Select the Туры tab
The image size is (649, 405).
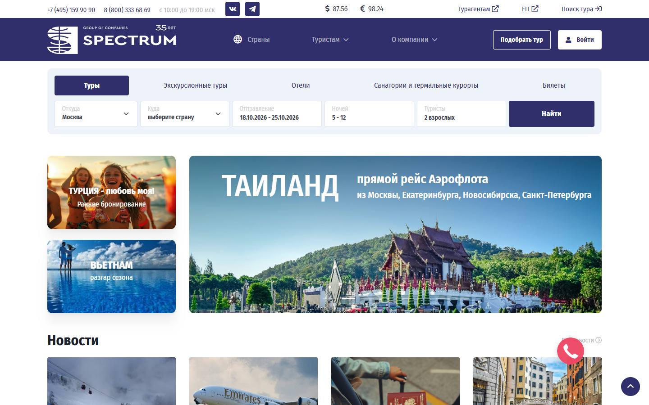(91, 85)
